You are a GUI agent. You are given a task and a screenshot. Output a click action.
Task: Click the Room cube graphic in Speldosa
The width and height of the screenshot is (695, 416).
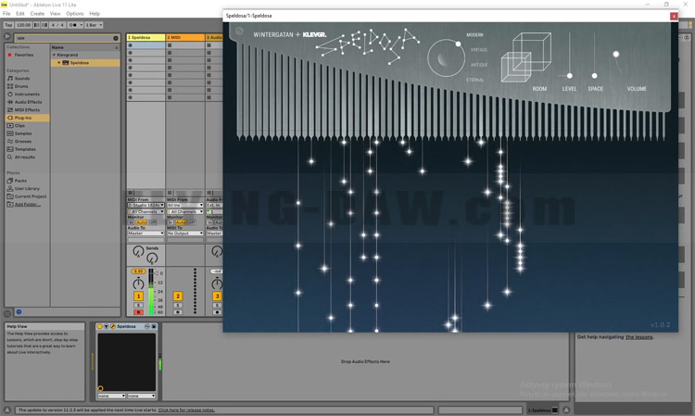tap(525, 57)
